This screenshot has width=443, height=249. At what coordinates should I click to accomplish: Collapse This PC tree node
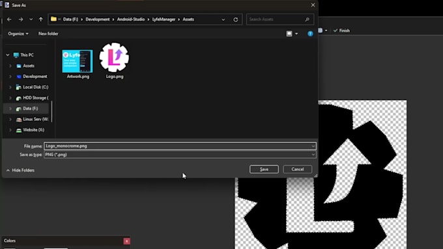[x=8, y=55]
